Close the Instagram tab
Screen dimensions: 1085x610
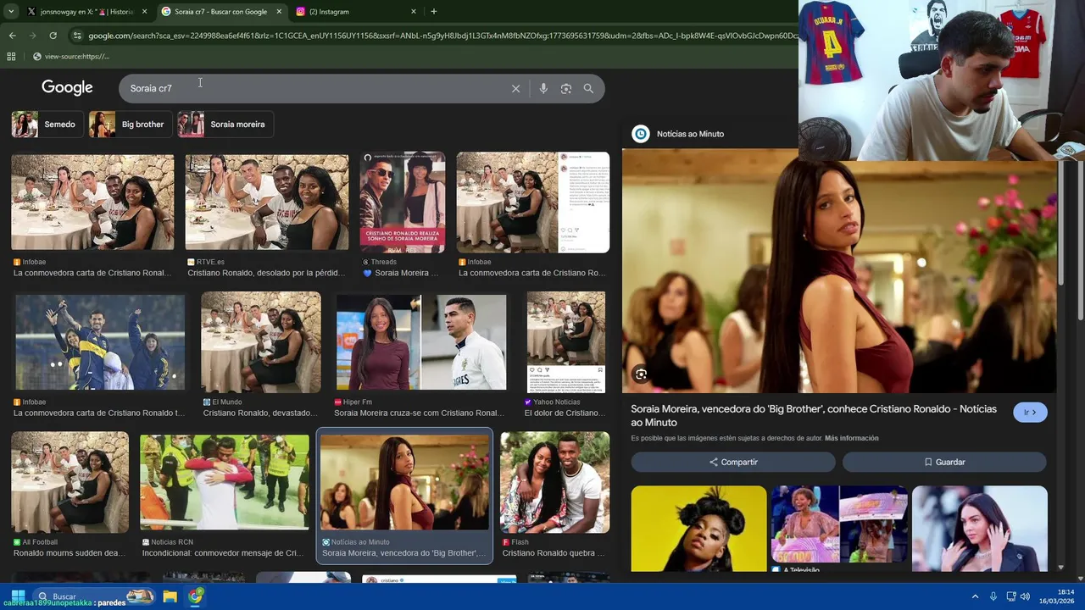414,12
